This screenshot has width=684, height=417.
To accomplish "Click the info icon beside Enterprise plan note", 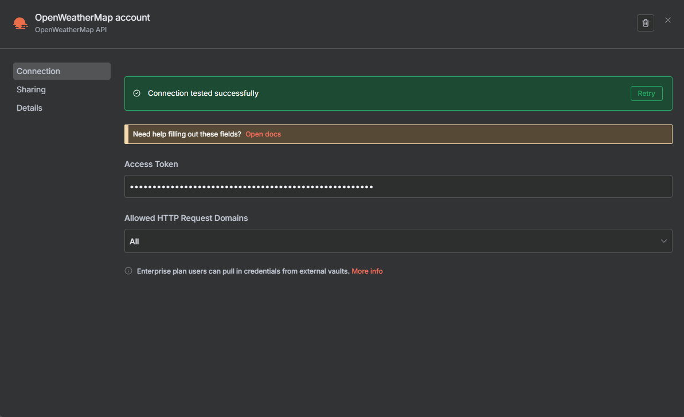I will pos(128,271).
